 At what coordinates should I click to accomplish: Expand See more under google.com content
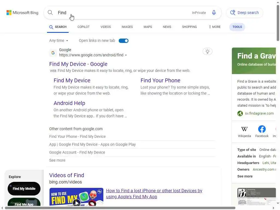[57, 160]
